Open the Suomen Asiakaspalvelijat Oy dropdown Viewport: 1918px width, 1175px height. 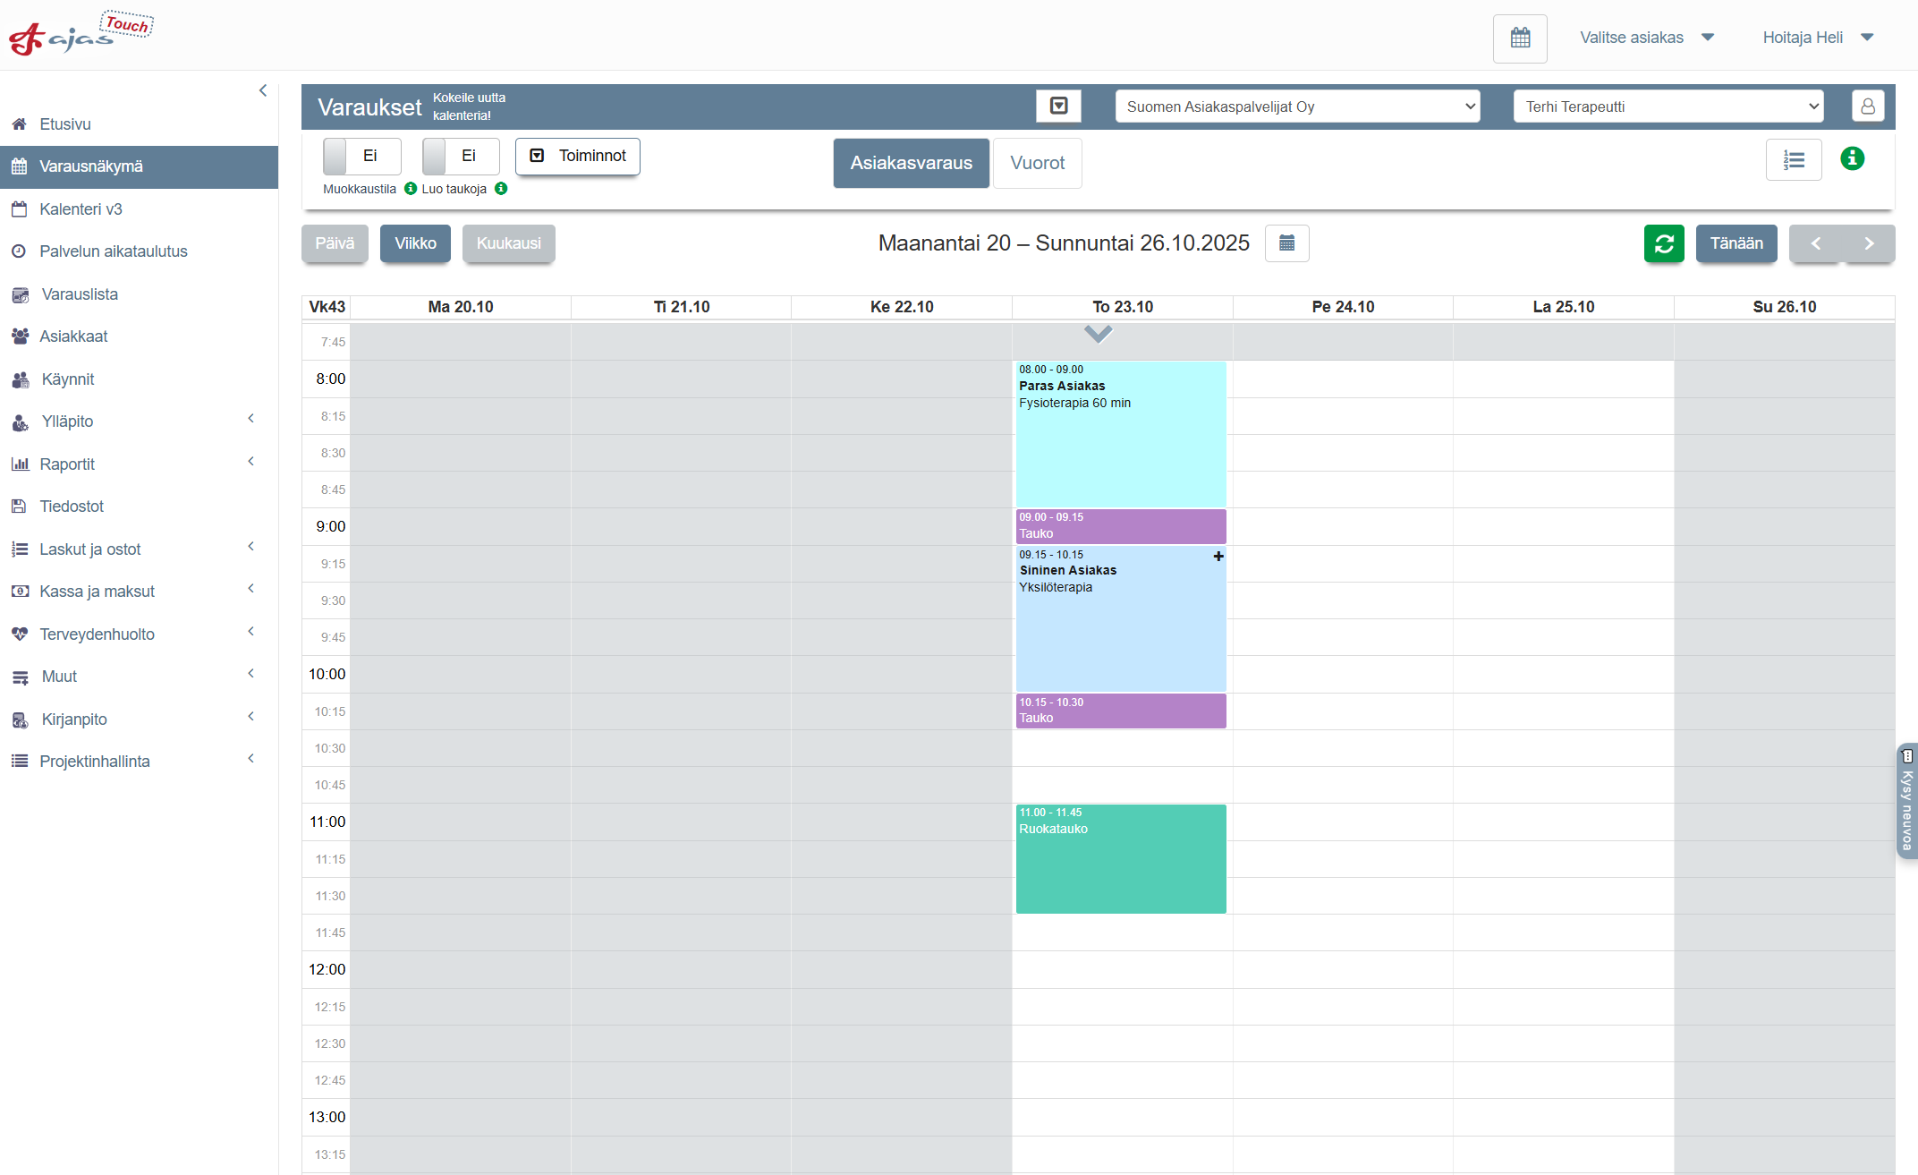tap(1296, 106)
